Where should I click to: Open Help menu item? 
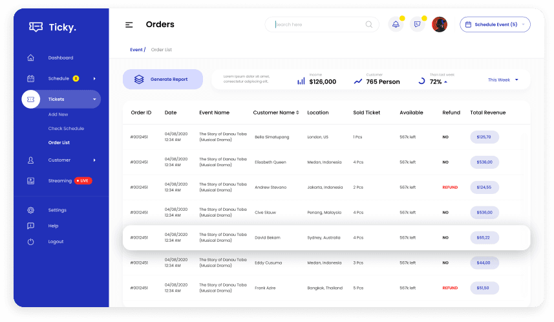(x=54, y=226)
